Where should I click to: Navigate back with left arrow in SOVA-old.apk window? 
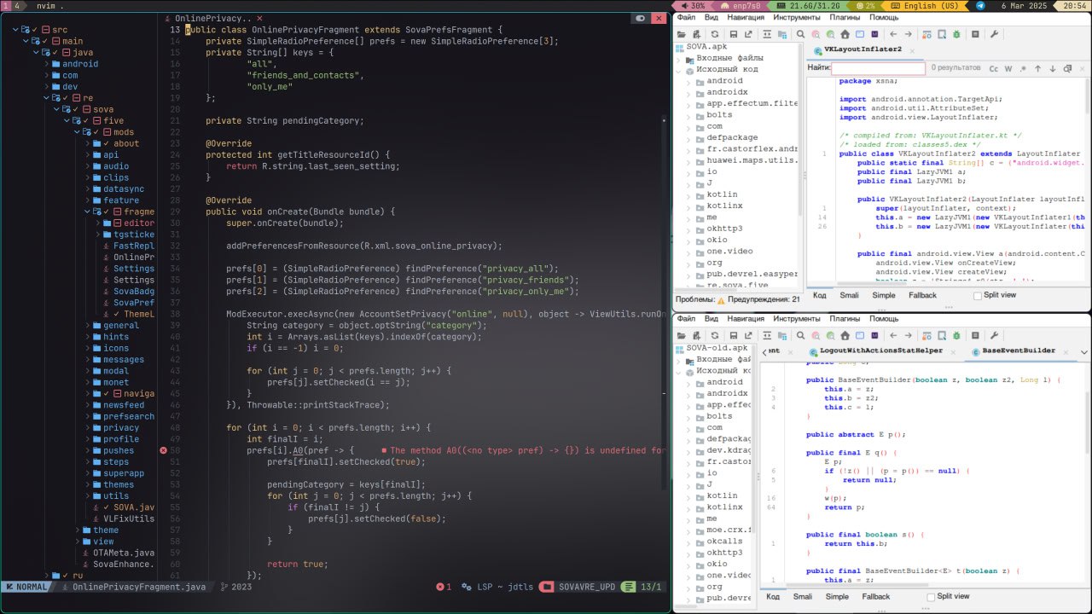[893, 336]
